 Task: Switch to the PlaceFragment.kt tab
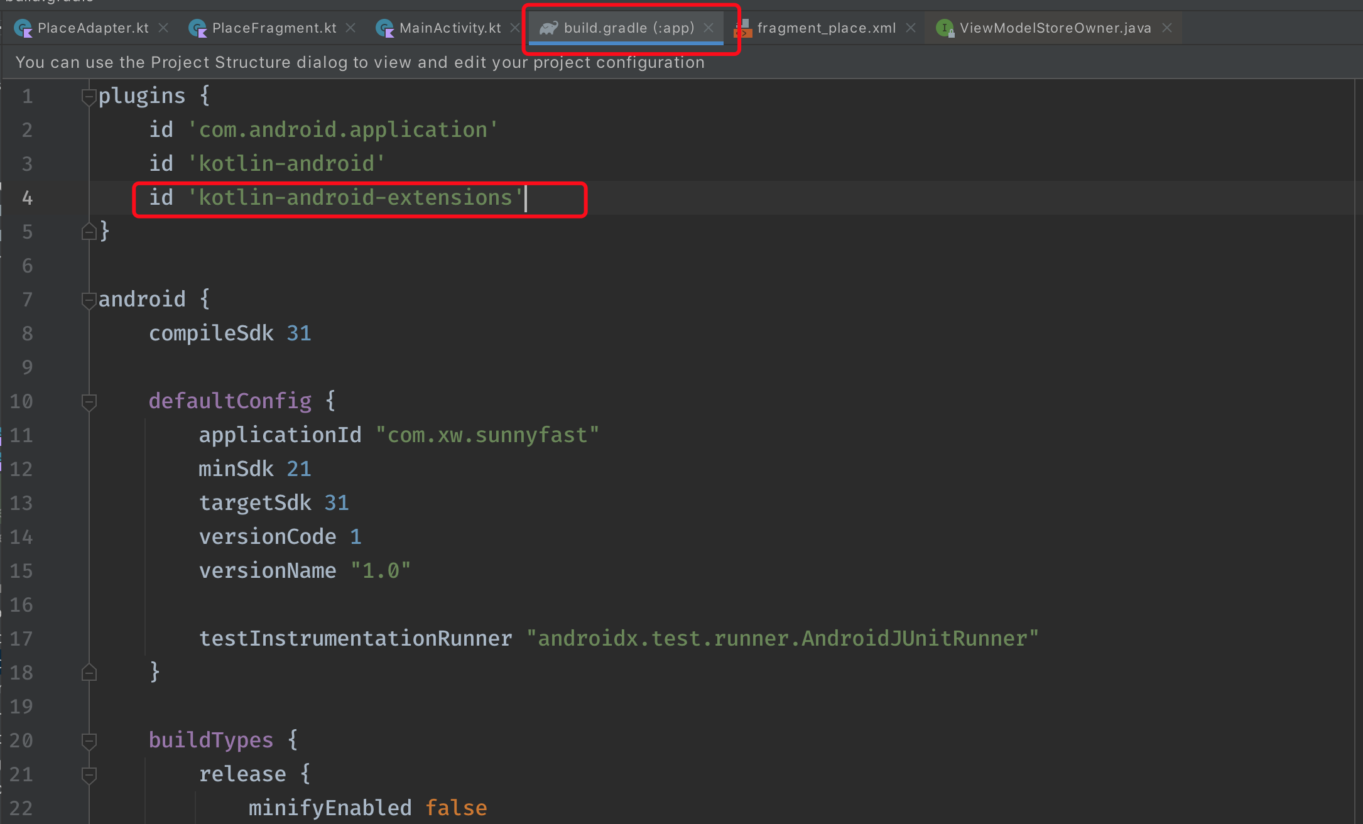click(x=274, y=28)
